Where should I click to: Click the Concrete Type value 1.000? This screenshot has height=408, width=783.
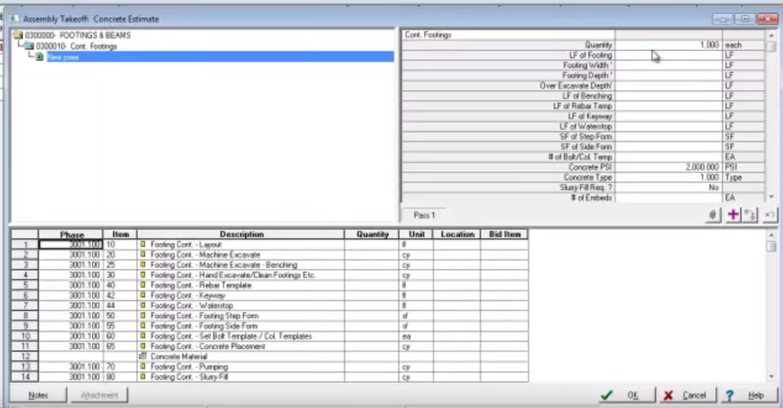668,177
